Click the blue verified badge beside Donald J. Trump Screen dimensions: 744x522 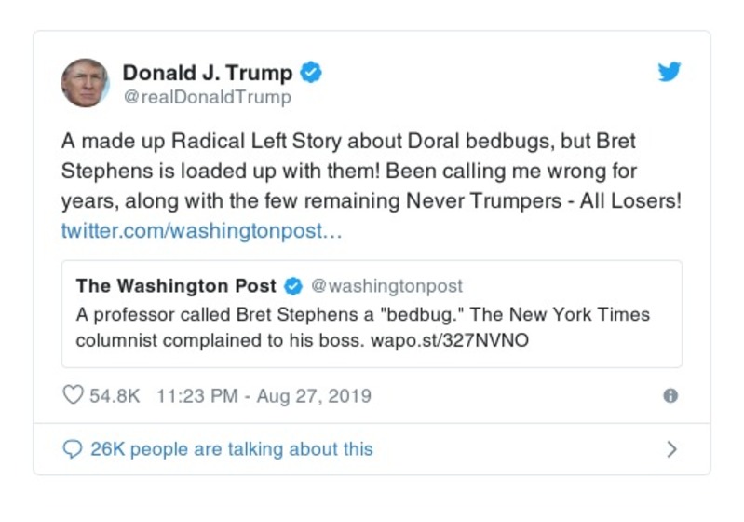pos(311,72)
